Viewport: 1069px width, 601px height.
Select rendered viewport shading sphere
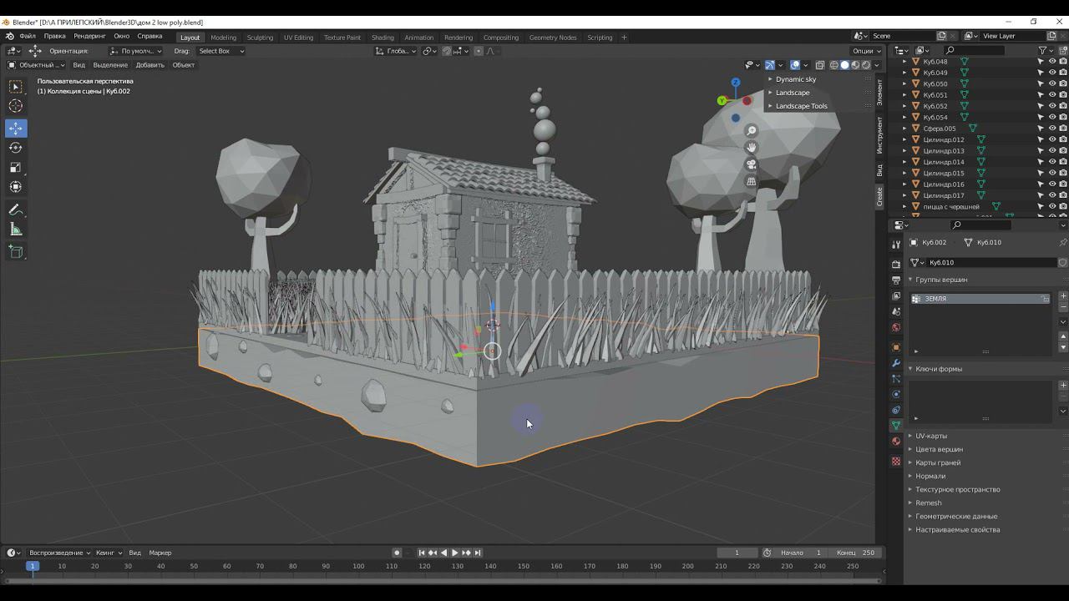pyautogui.click(x=866, y=65)
